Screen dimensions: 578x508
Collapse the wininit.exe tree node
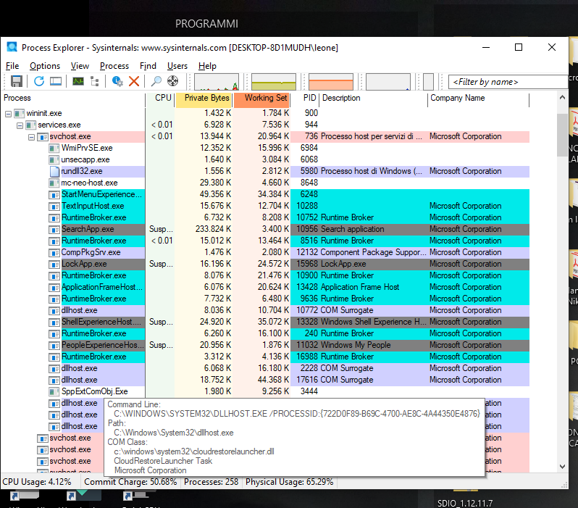click(8, 114)
